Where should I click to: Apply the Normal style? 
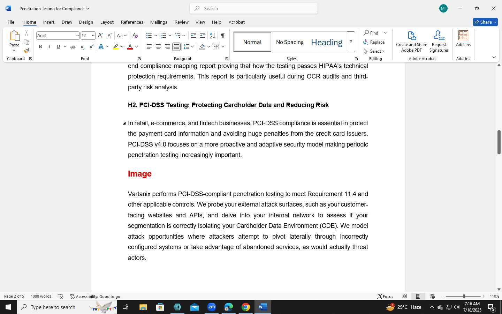tap(252, 42)
